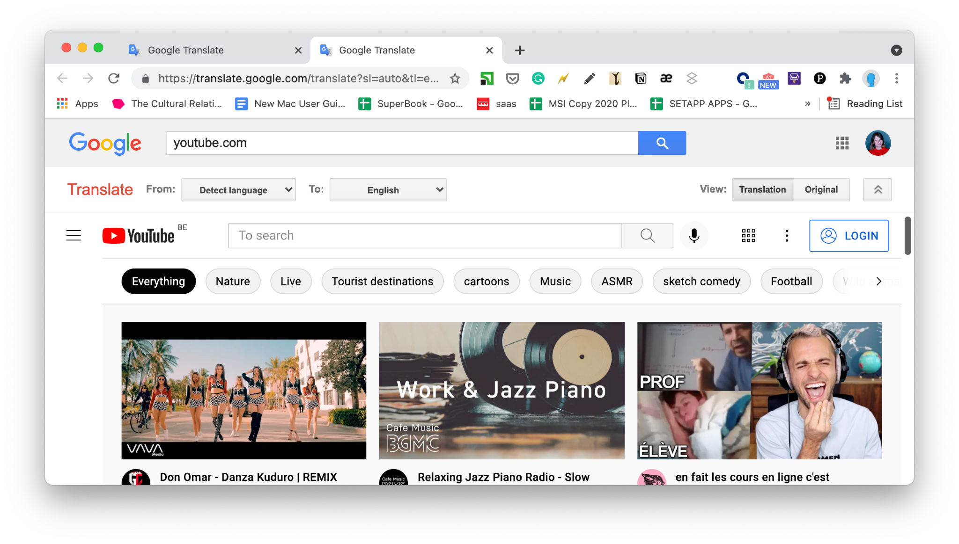Bookmark this page with the star icon
This screenshot has width=959, height=544.
[455, 79]
